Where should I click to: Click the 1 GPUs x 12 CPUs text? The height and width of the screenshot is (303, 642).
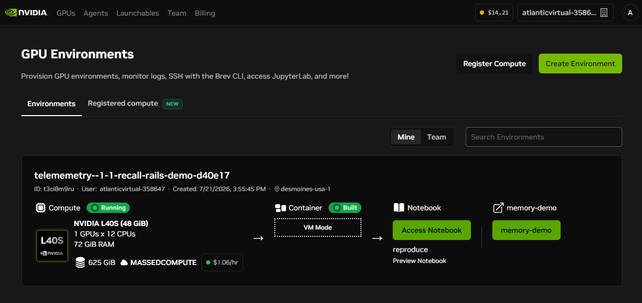(x=104, y=234)
